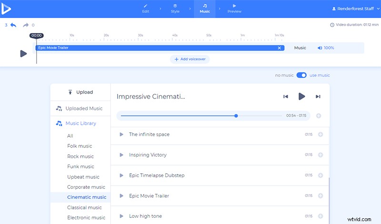The image size is (381, 224).
Task: Click the music volume speaker icon
Action: (320, 48)
